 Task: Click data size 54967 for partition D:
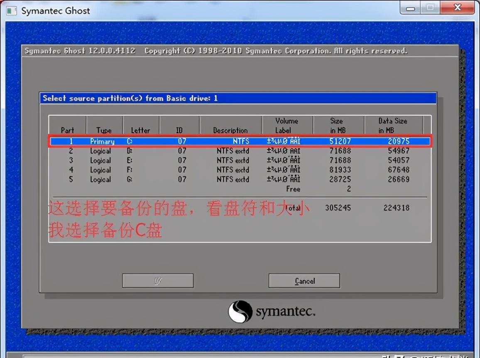tap(399, 151)
